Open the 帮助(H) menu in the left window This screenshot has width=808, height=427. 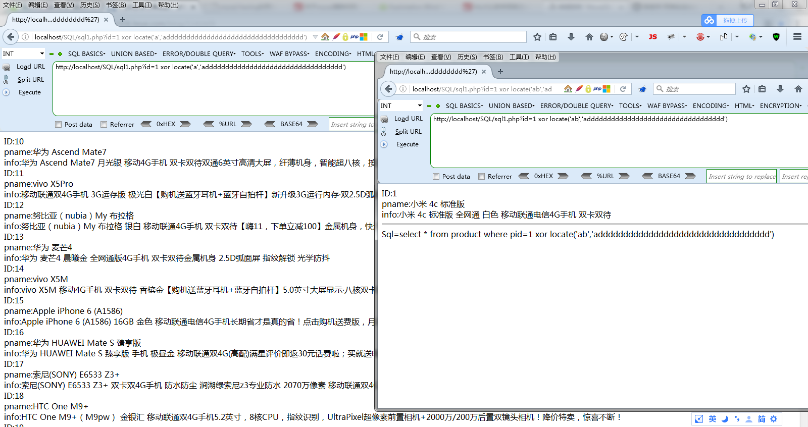pos(168,5)
